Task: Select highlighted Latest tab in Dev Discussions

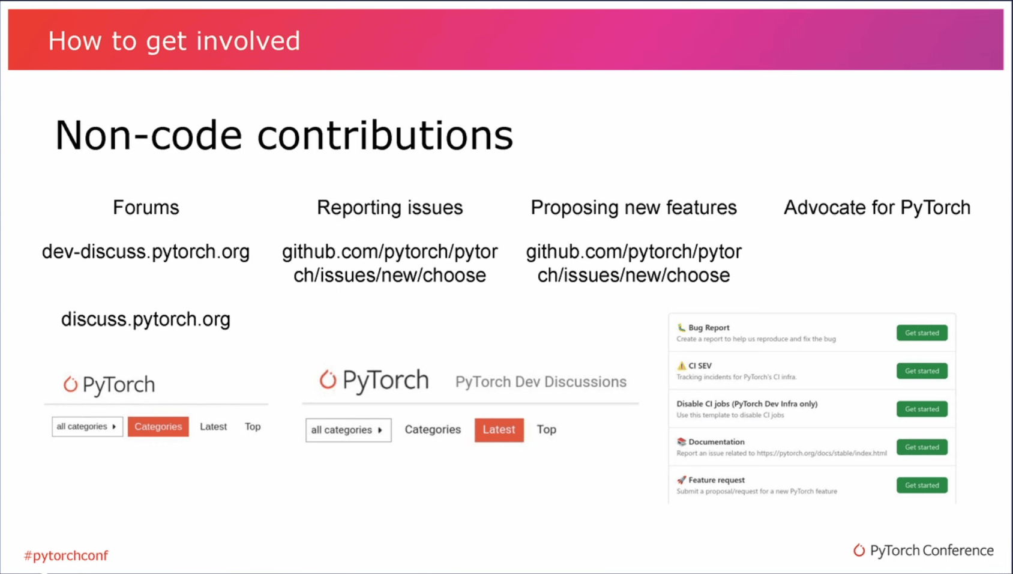Action: click(x=499, y=430)
